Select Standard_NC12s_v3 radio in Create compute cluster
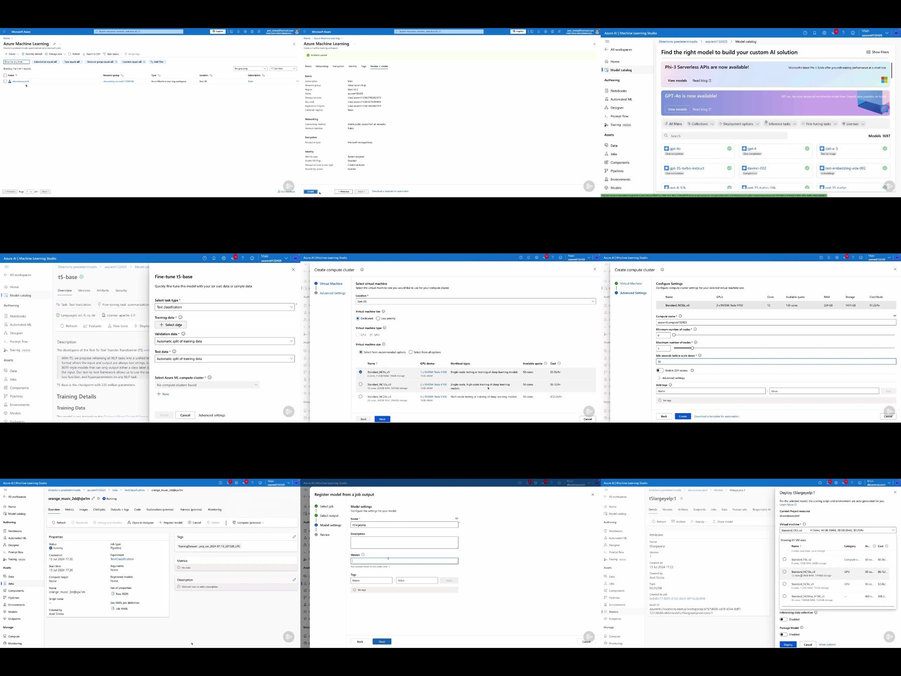Viewport: 901px width, 676px height. pyautogui.click(x=360, y=385)
